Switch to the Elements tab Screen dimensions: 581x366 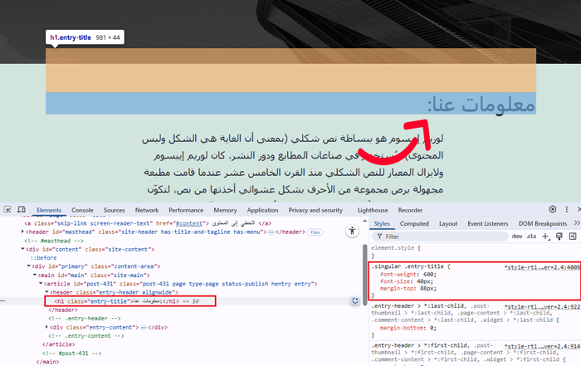(49, 210)
